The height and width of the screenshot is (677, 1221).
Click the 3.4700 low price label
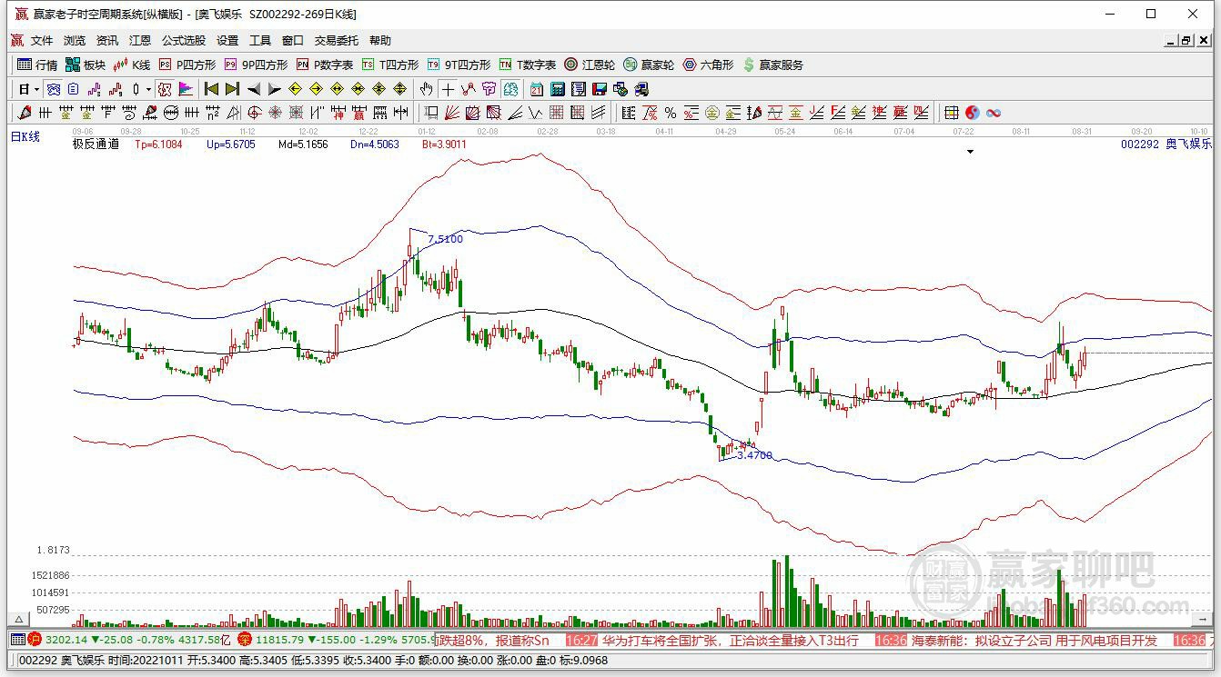click(754, 455)
